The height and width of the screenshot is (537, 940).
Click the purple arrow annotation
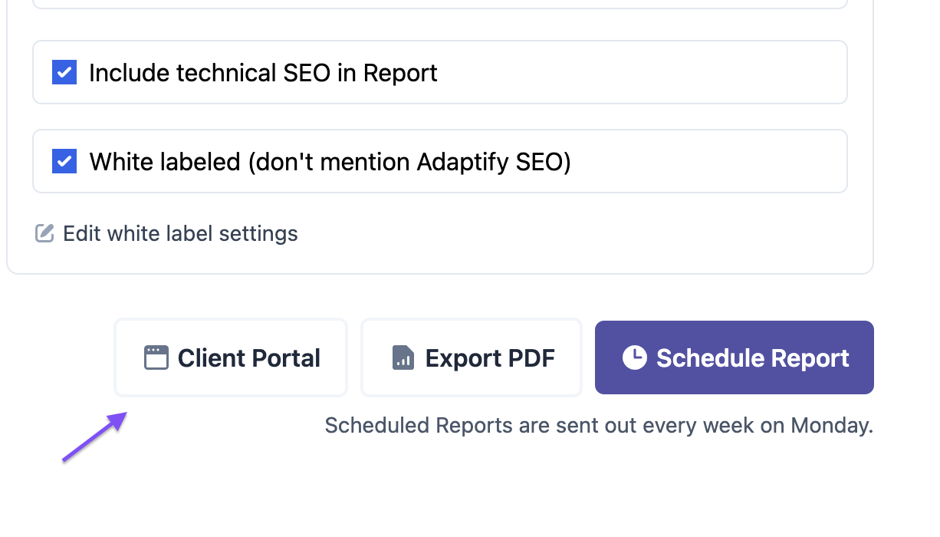[94, 437]
